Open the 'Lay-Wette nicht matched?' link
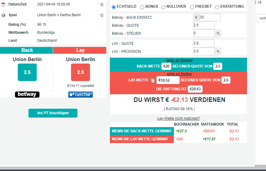The height and width of the screenshot is (171, 266). [178, 119]
